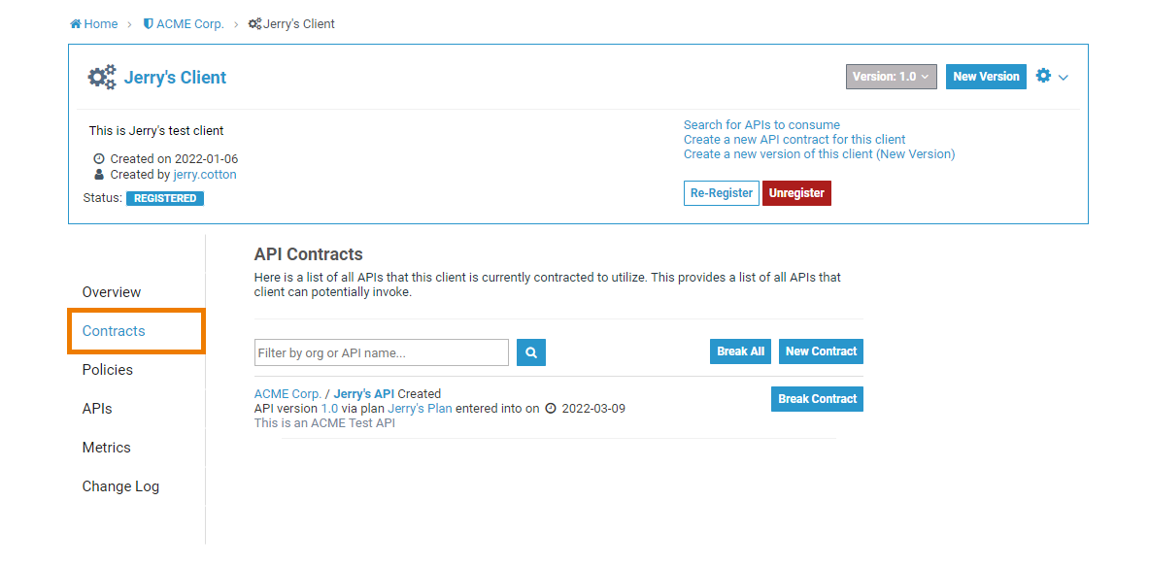1149x568 pixels.
Task: Switch to the Policies tab
Action: coord(108,369)
